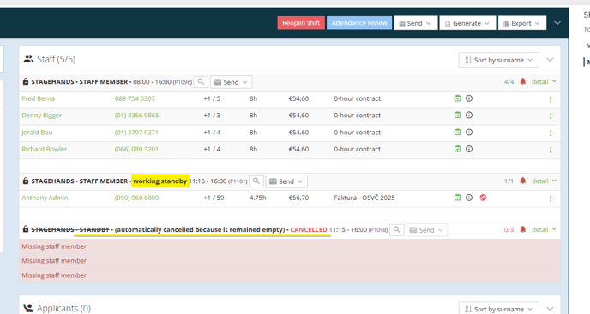Click Fred Berna's attendance check icon

(x=457, y=98)
